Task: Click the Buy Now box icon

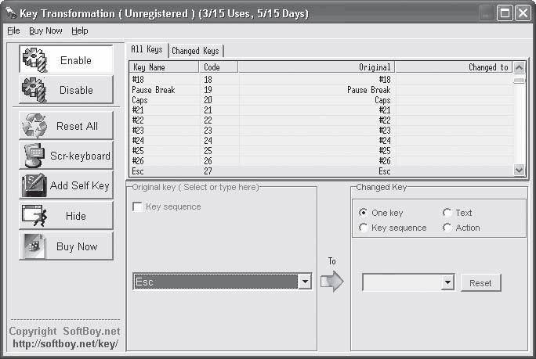Action: [x=34, y=246]
